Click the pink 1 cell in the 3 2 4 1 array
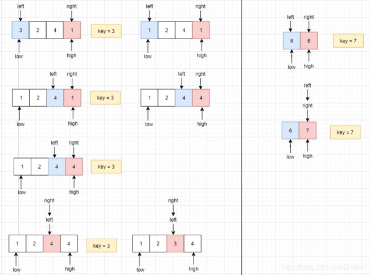The width and height of the screenshot is (370, 275). tap(72, 30)
